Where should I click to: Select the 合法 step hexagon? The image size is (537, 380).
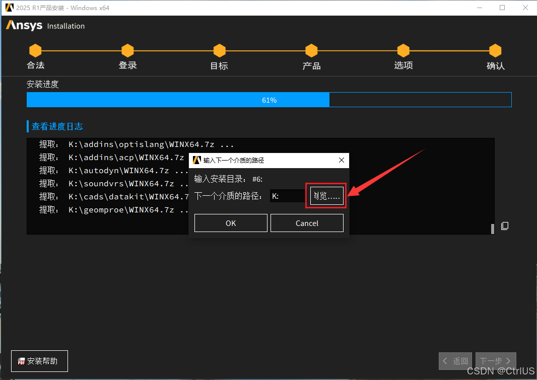tap(35, 51)
